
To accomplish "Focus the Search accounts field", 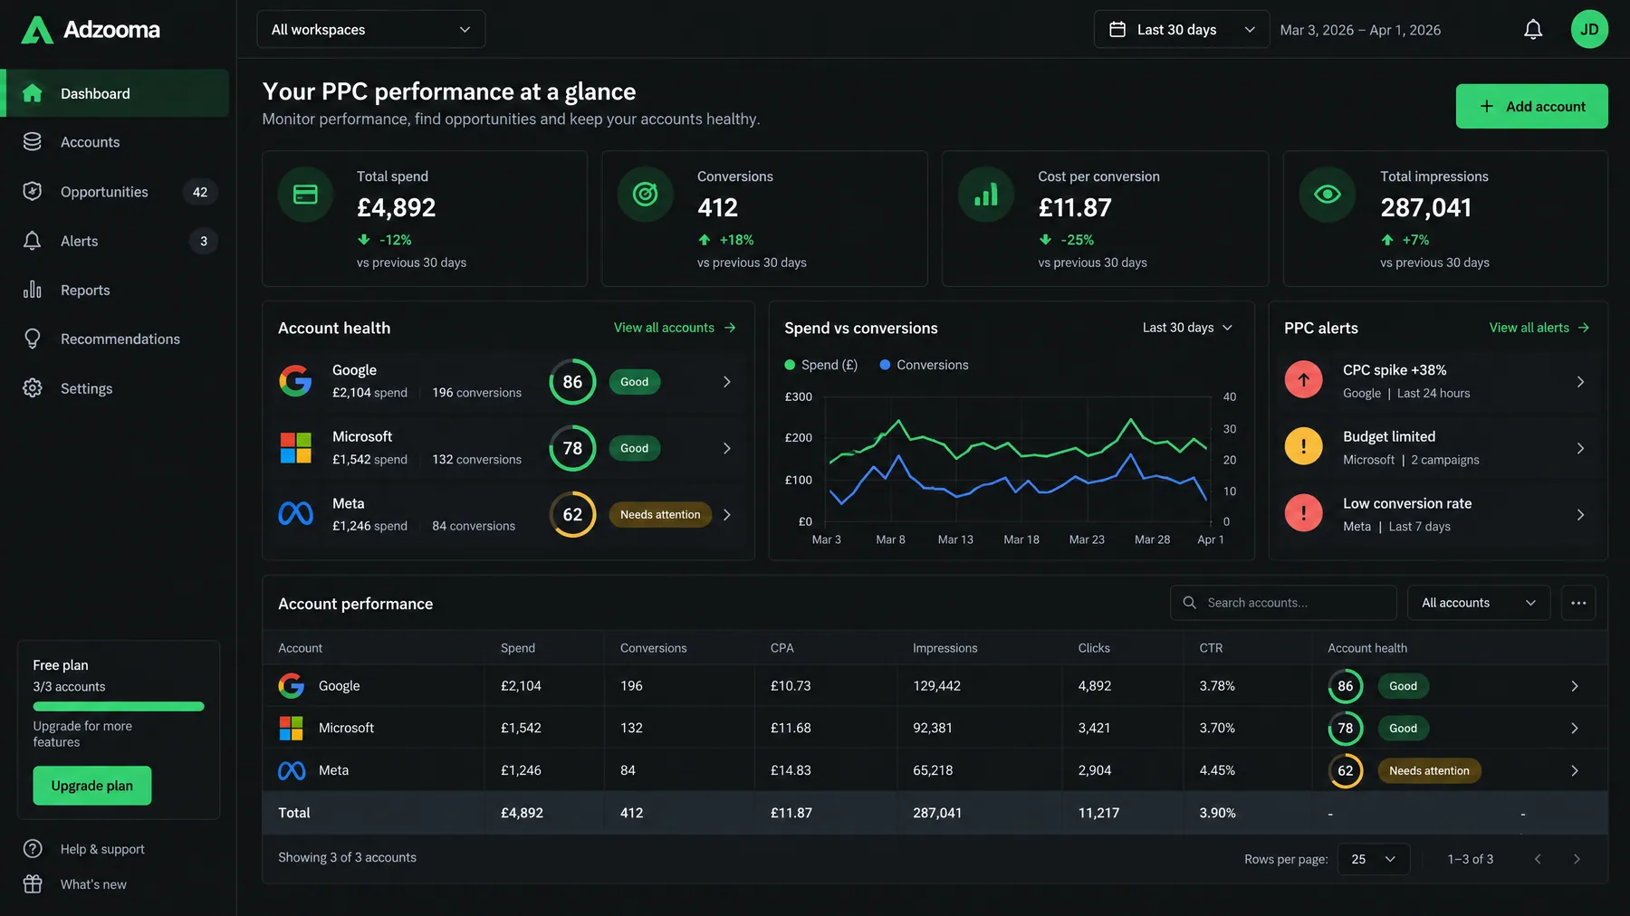I will (1283, 603).
